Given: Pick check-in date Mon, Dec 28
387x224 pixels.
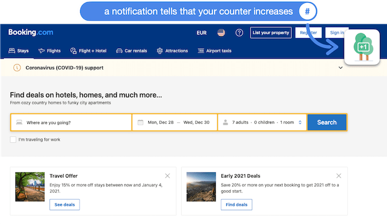Looking at the screenshot, I should point(161,122).
